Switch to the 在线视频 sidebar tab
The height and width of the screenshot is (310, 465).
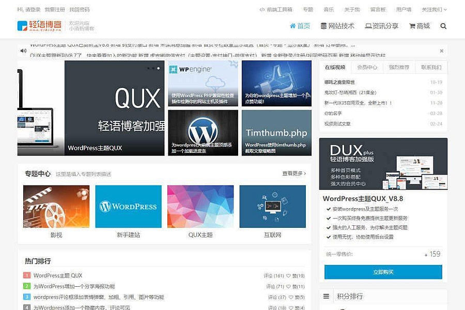tap(335, 67)
